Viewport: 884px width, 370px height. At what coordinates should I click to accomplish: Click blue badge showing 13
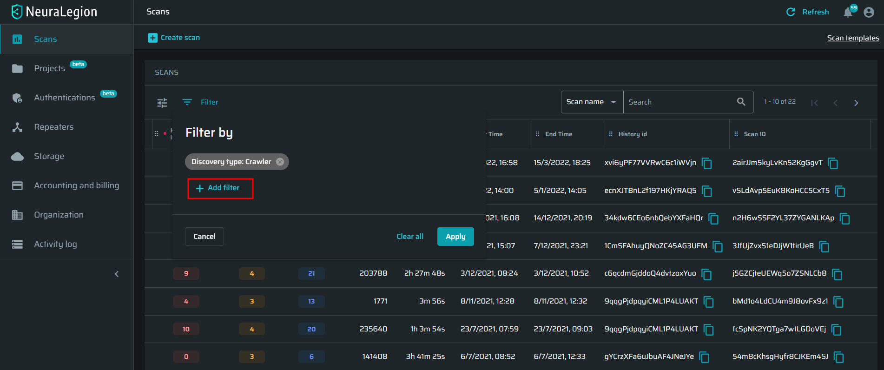(311, 301)
